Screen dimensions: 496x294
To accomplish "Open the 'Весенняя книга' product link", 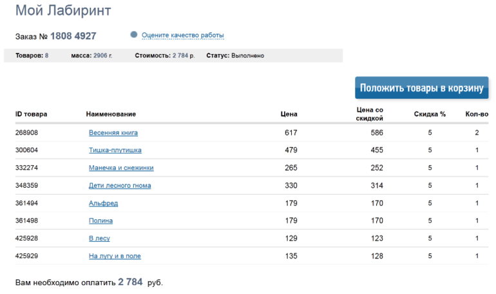I will (x=113, y=133).
